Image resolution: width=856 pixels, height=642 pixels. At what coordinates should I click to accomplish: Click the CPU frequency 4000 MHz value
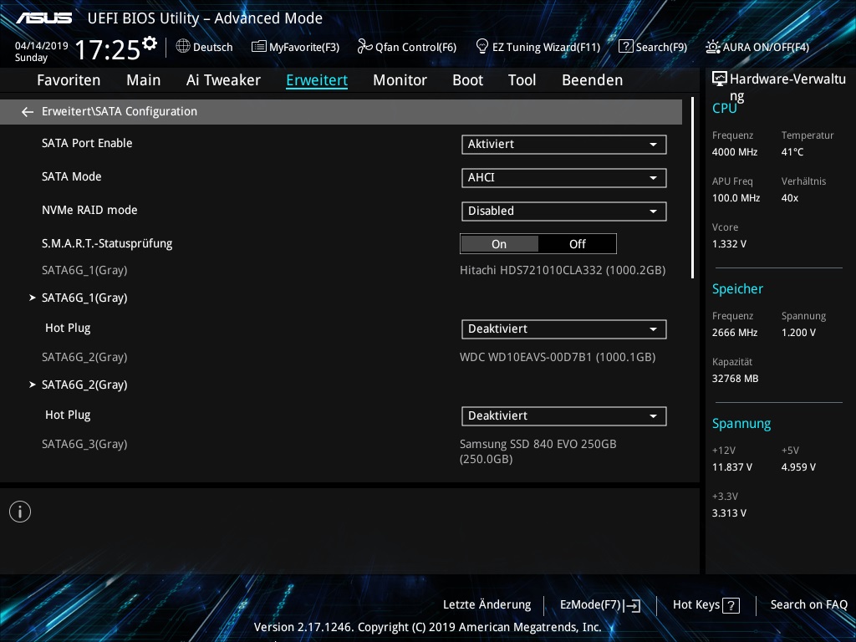click(734, 152)
